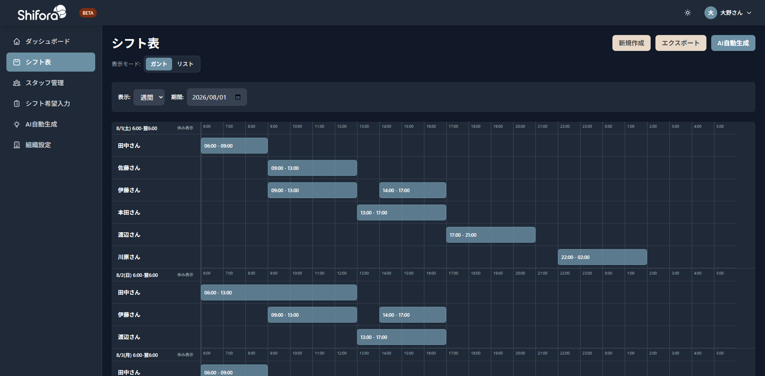The height and width of the screenshot is (376, 765).
Task: Click the staff management people icon
Action: click(x=17, y=83)
